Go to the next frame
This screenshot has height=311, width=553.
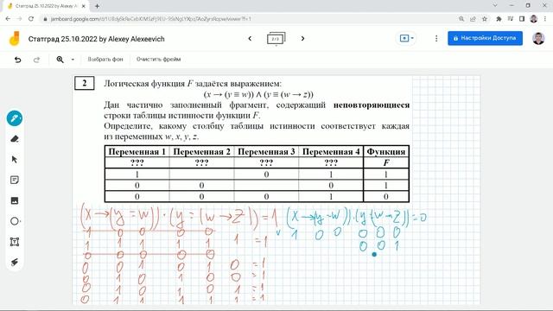(302, 38)
